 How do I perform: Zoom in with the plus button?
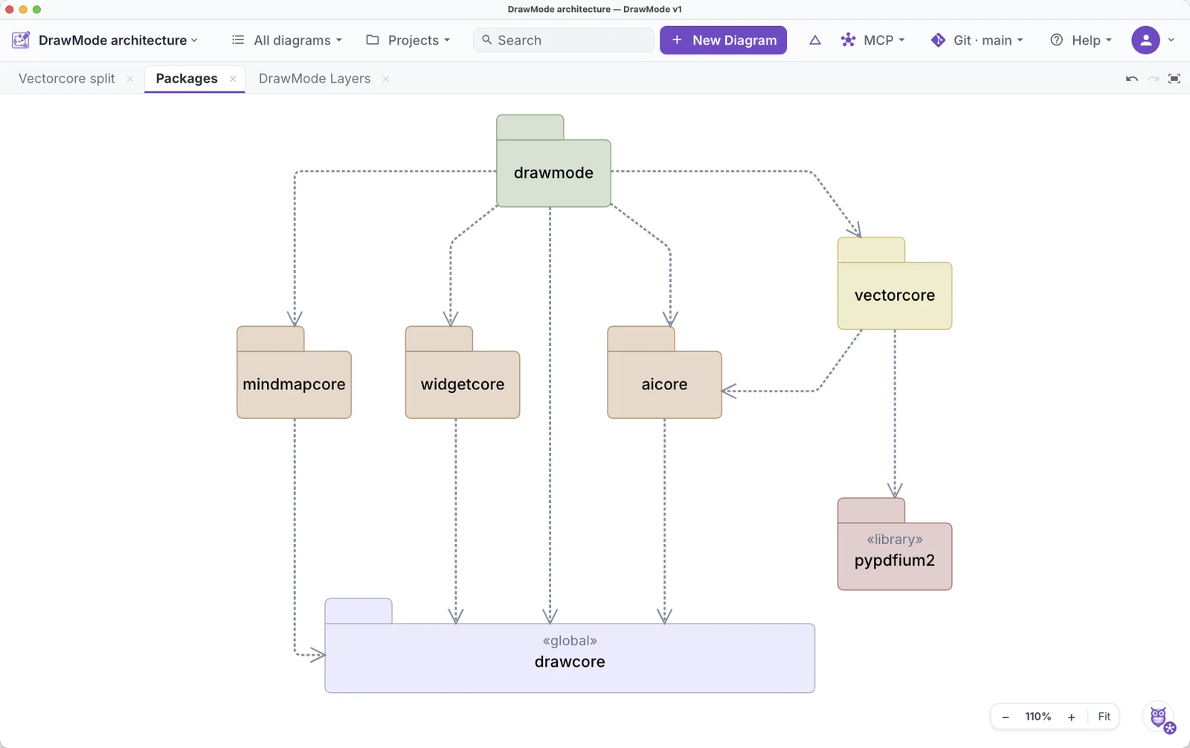tap(1071, 717)
